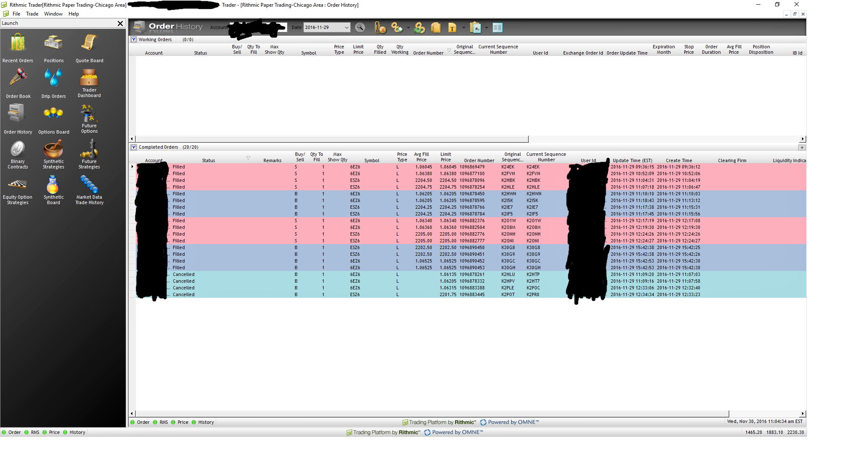Select the Cancelled order 1096883445 row
This screenshot has width=855, height=449.
click(470, 294)
